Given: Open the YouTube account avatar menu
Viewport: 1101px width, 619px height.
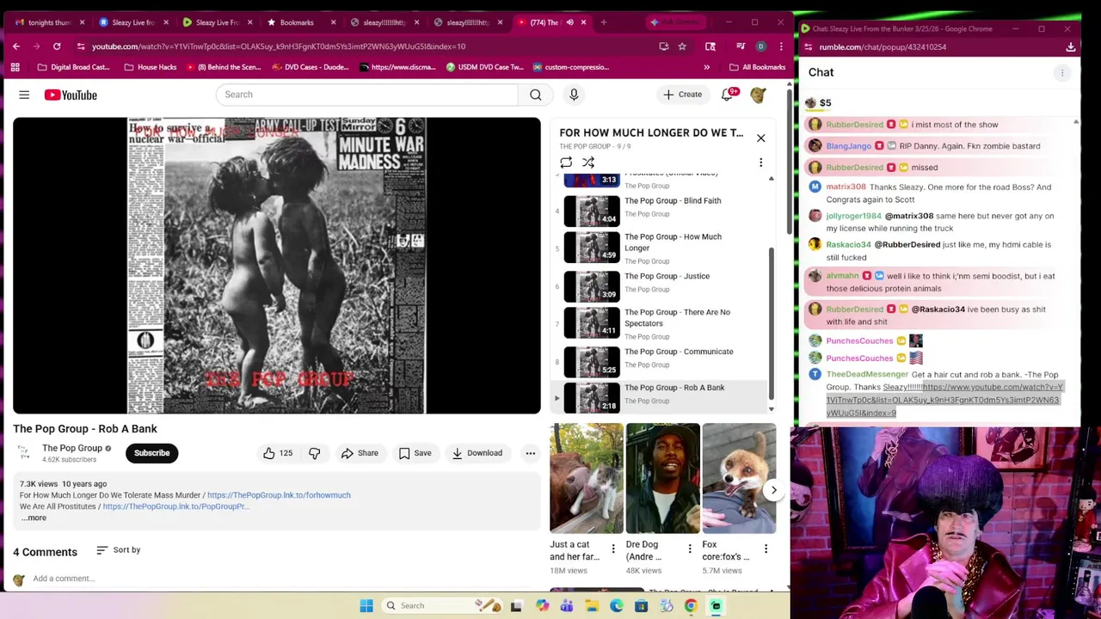Looking at the screenshot, I should click(x=758, y=95).
